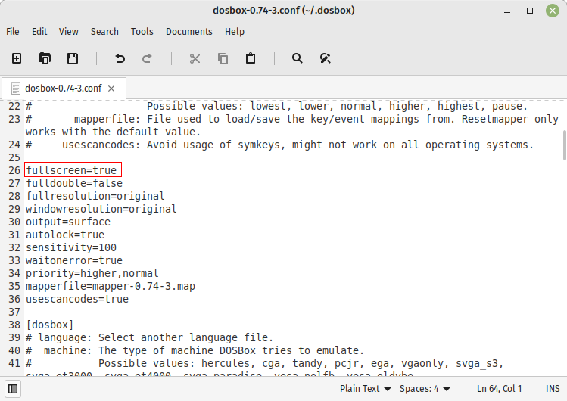Click the windowresolution=original line
Image resolution: width=567 pixels, height=401 pixels.
101,209
